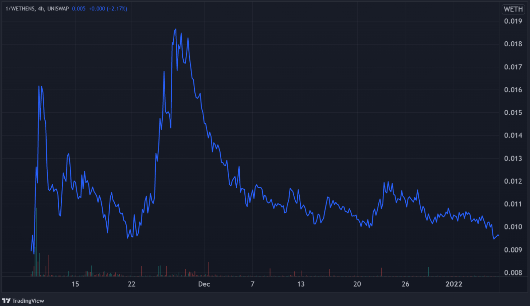Open the WETH currency selector
530x306 pixels.
pos(513,9)
